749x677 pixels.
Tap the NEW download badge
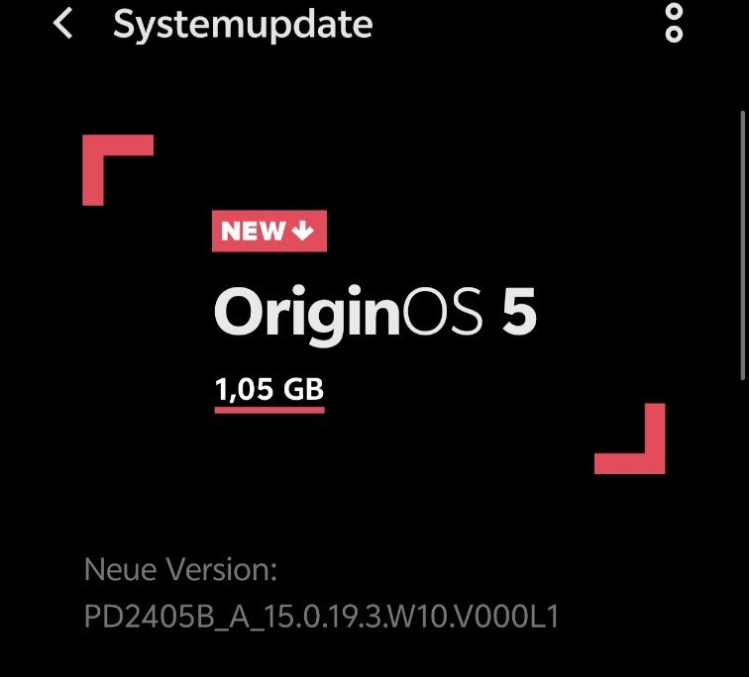(269, 231)
